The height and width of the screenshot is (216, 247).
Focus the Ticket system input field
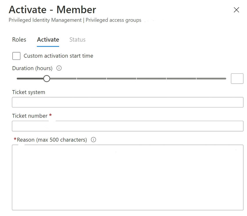[127, 102]
